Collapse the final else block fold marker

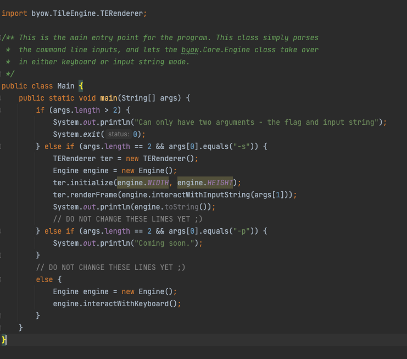(x=2, y=279)
